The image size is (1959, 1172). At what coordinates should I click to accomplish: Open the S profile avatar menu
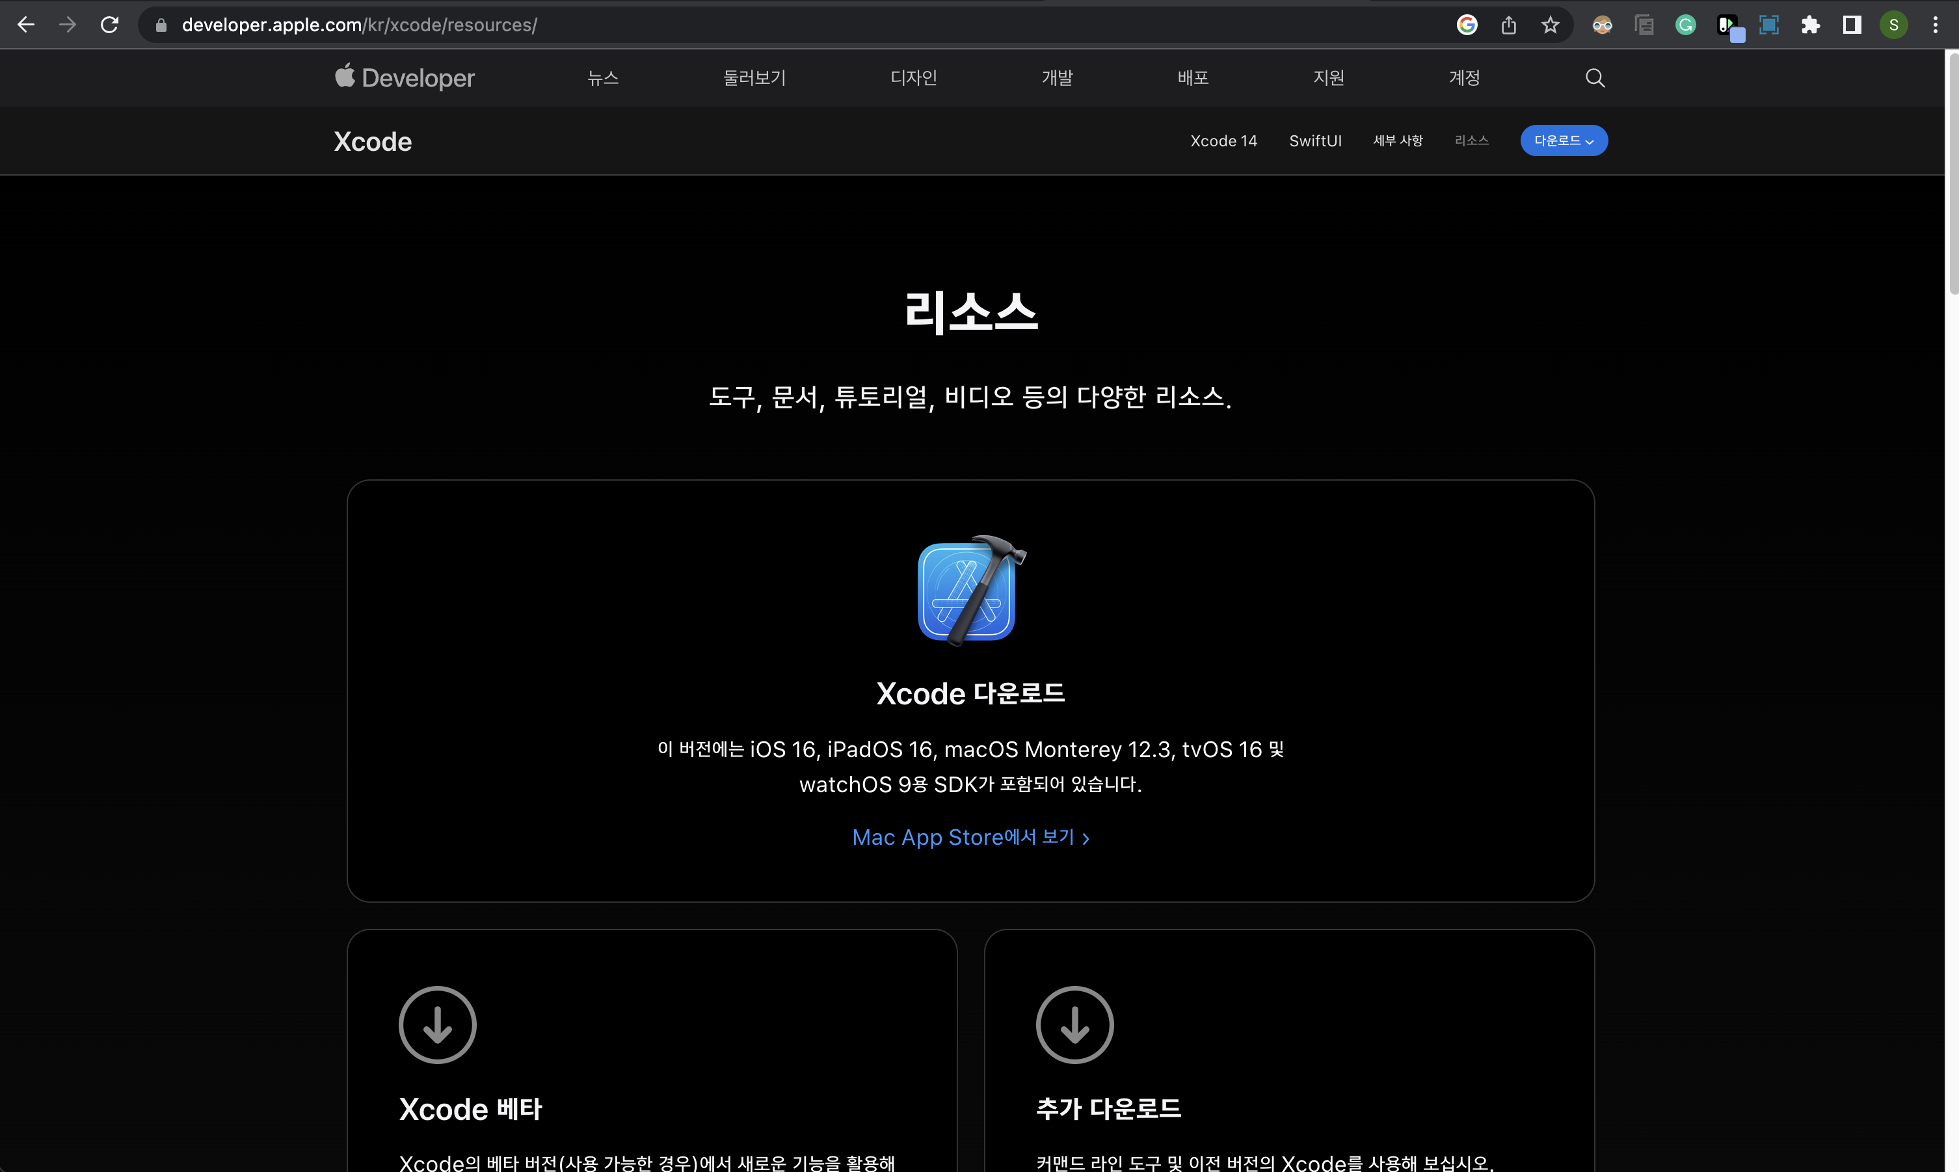pyautogui.click(x=1893, y=25)
